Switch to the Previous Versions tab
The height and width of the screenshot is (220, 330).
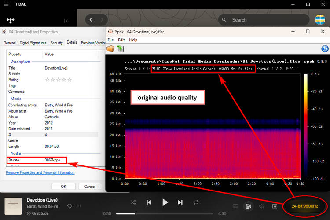[x=93, y=43]
